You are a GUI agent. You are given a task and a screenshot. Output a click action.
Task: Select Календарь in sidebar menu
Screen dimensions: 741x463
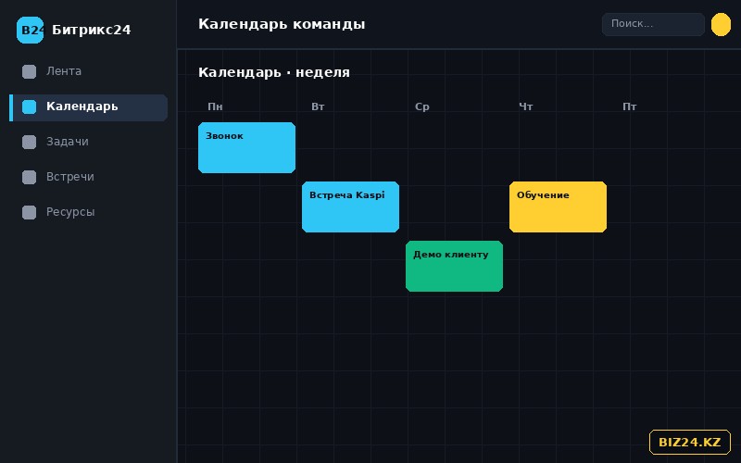[x=88, y=107]
